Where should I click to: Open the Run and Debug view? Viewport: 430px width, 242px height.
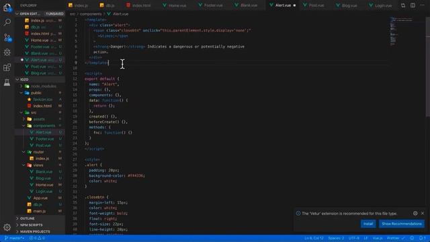(7, 52)
